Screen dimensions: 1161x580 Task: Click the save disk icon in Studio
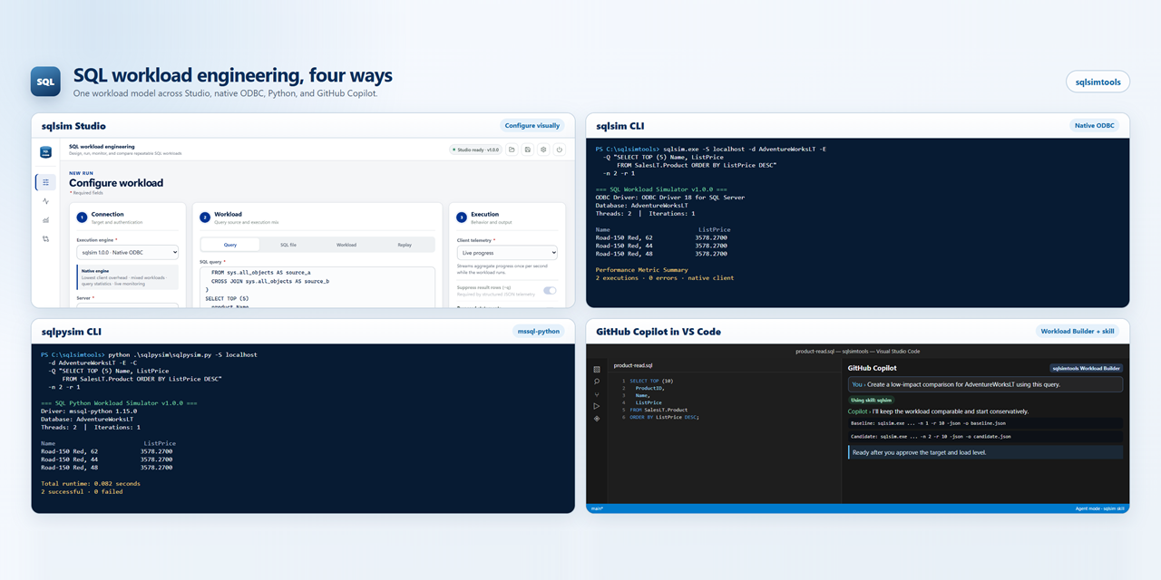(x=528, y=150)
